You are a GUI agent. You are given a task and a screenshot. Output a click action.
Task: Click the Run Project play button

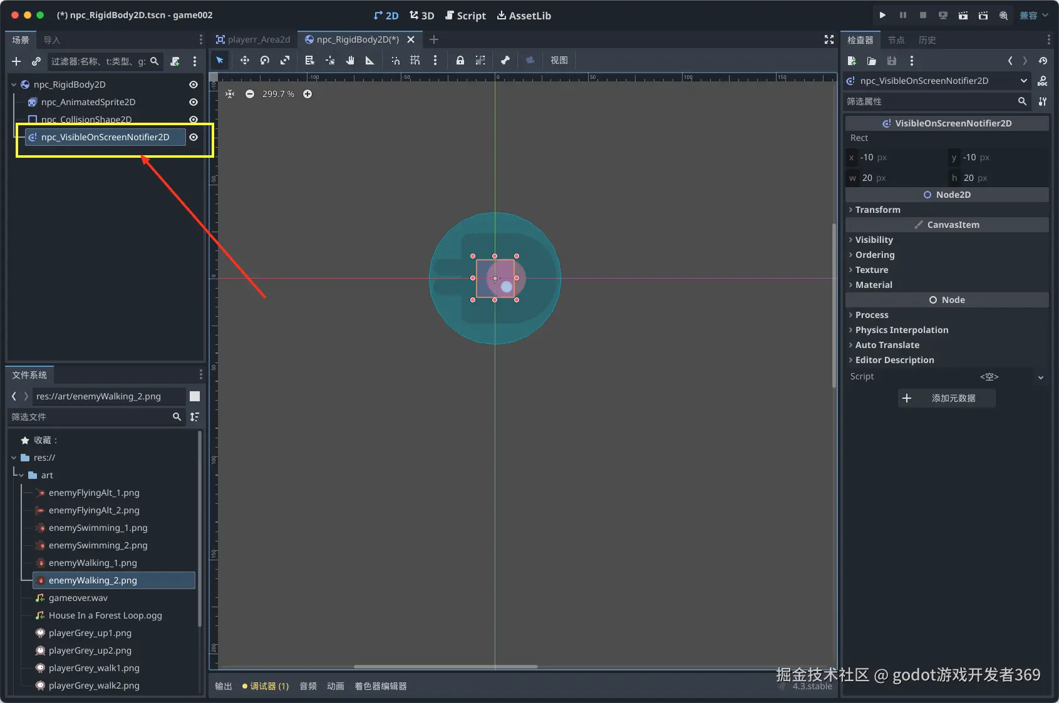click(x=882, y=15)
